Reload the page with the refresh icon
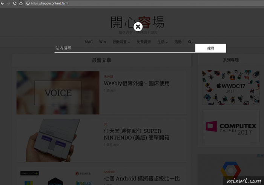This screenshot has width=264, height=185. tap(15, 3)
